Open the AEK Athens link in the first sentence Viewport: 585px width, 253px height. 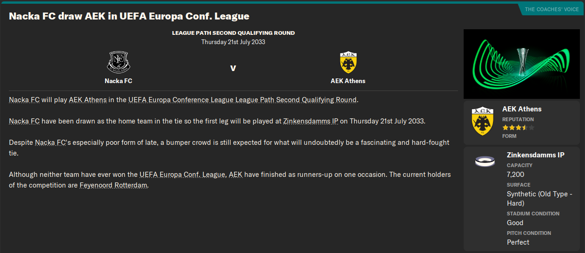click(88, 100)
